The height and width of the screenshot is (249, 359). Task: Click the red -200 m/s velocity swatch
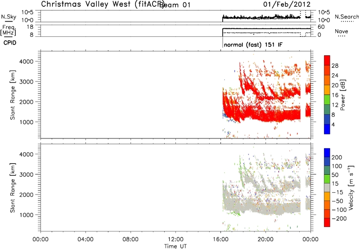point(327,222)
